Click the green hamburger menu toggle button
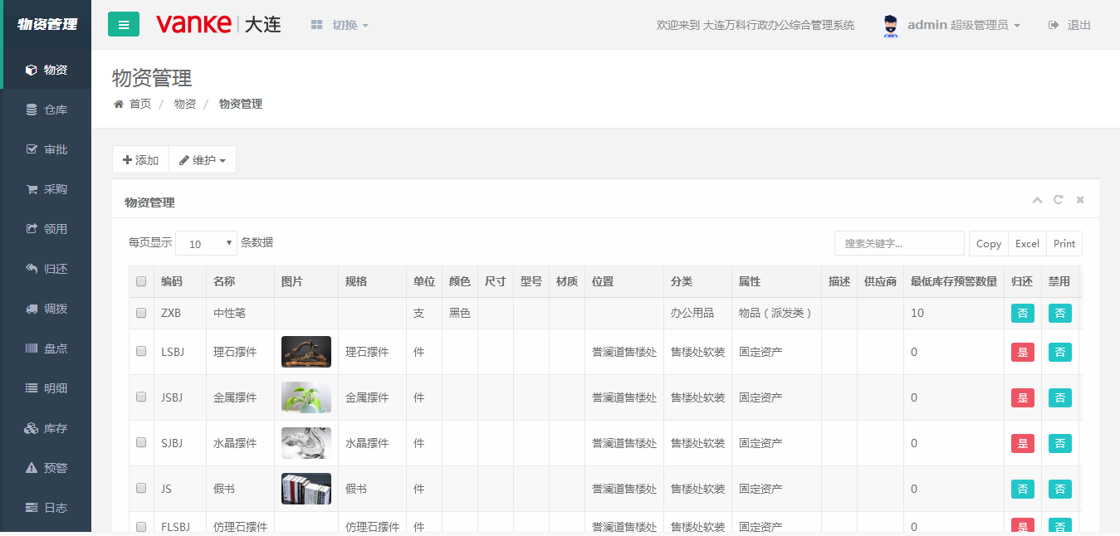Viewport: 1120px width, 536px height. pyautogui.click(x=124, y=25)
